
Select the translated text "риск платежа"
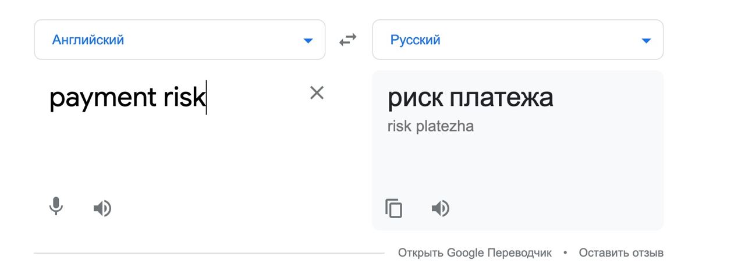470,98
